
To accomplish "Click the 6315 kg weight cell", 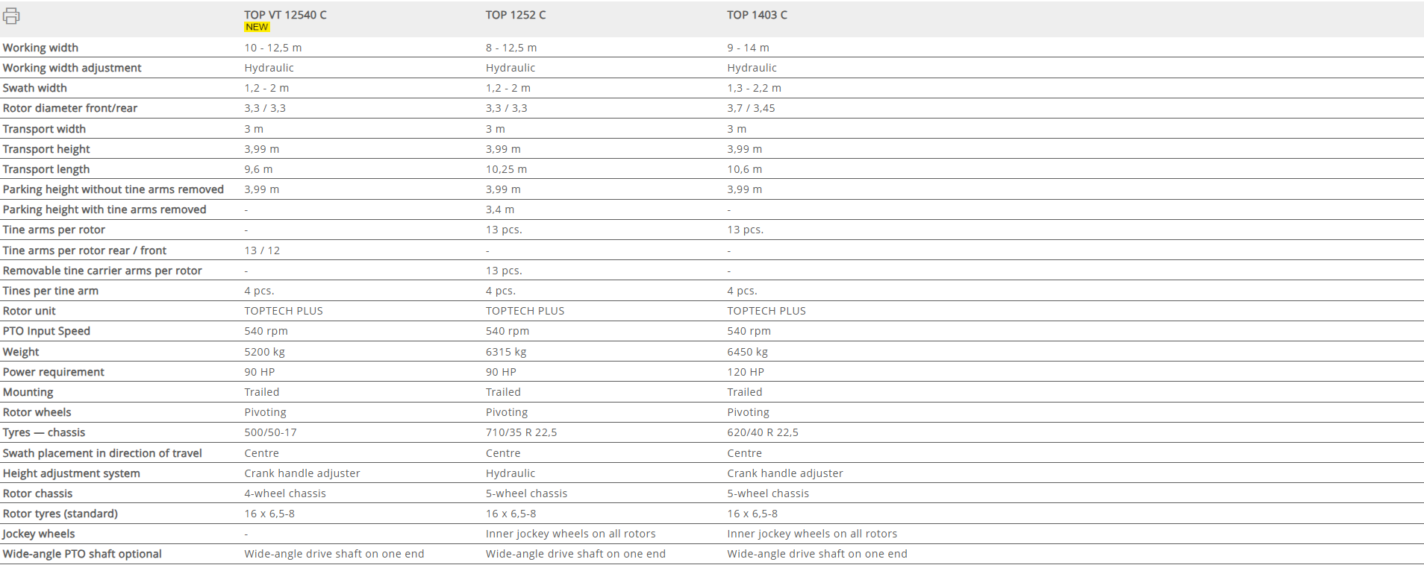I will 506,352.
